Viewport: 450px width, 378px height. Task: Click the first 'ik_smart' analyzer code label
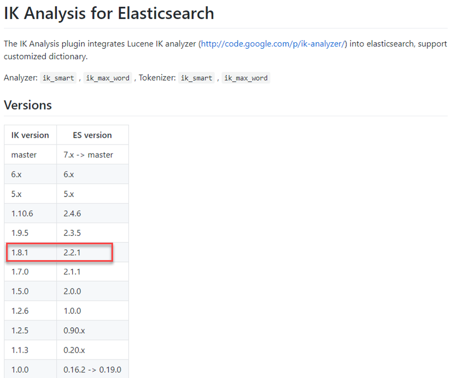pyautogui.click(x=58, y=78)
